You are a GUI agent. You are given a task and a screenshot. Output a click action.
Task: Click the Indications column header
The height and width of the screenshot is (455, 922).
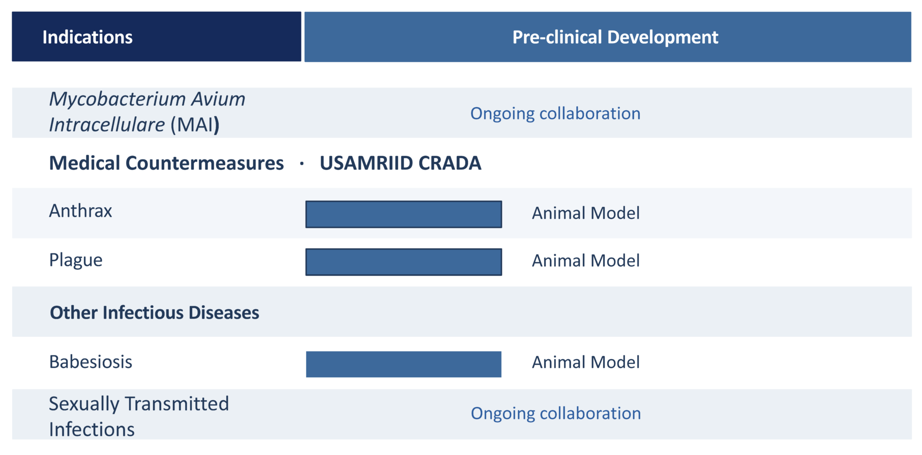click(87, 37)
